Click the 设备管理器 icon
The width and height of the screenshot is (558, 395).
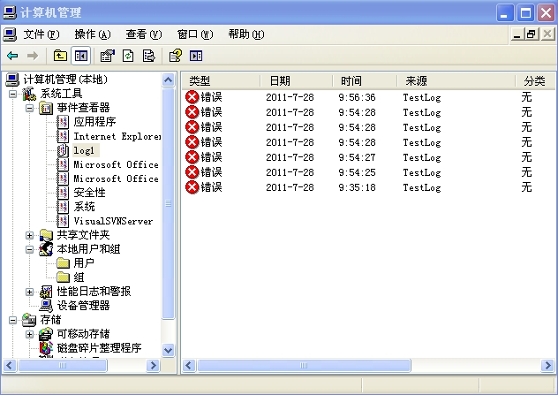(46, 305)
